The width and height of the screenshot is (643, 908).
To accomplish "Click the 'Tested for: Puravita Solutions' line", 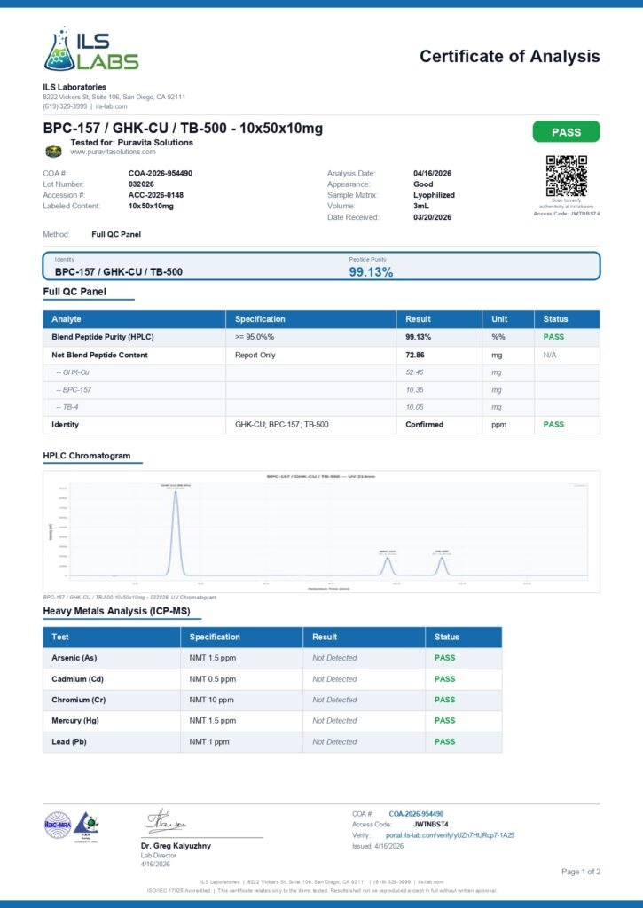I will tap(131, 143).
